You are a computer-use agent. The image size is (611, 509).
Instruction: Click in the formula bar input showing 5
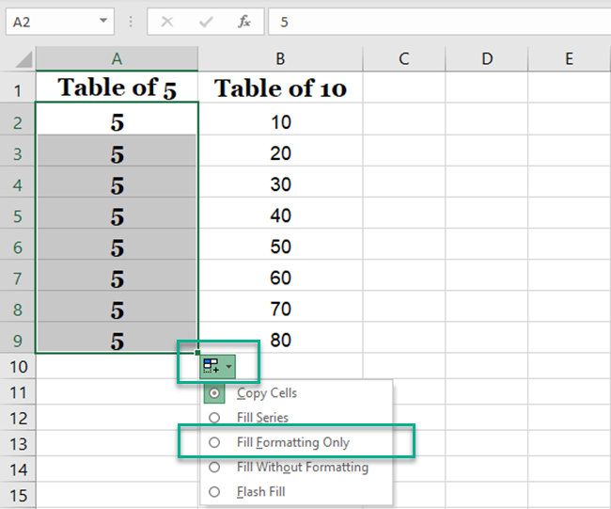(432, 22)
